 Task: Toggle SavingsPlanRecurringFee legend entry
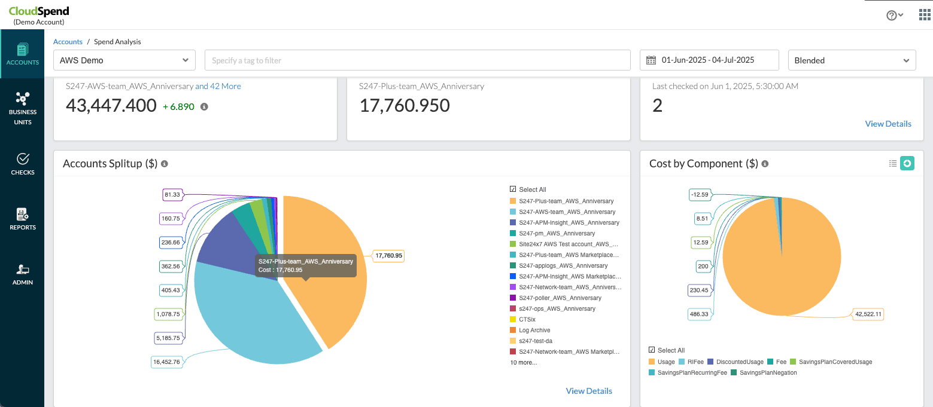pyautogui.click(x=688, y=372)
